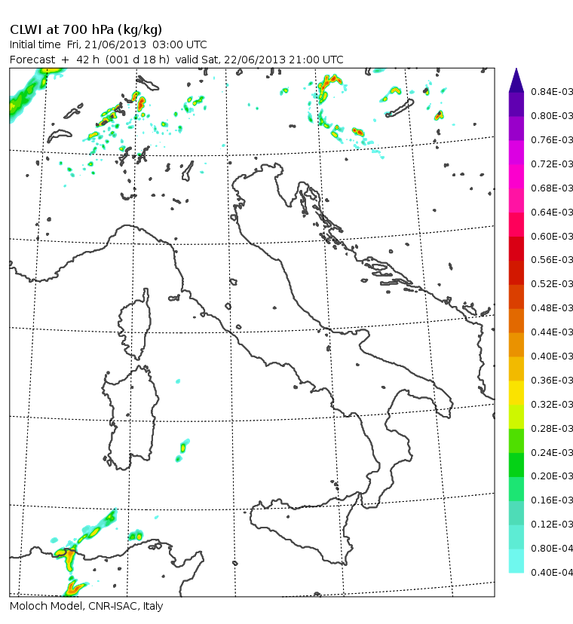573x624 pixels.
Task: Pick the green band between 0.24E-03 and 0.28E-03
Action: pos(516,441)
